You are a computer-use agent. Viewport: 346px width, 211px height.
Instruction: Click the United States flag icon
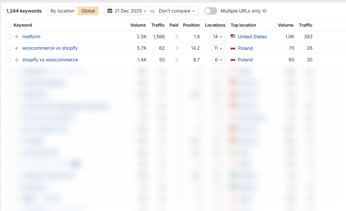(233, 36)
